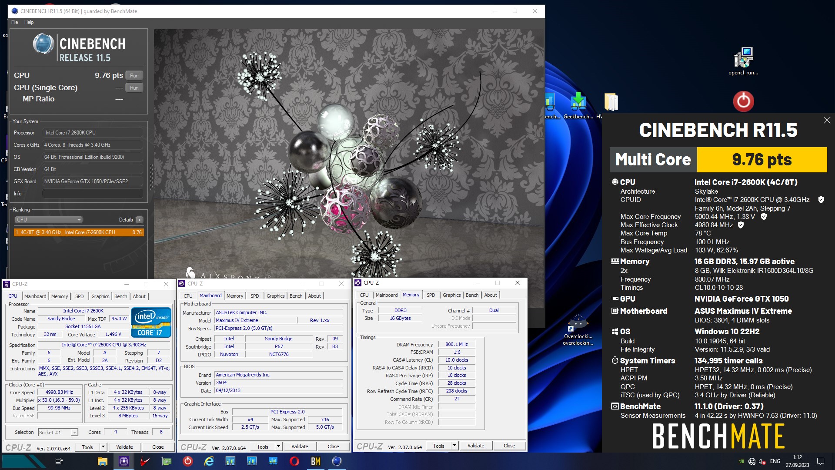Expand Tools dropdown arrow in CPU-Z Memory window
Image resolution: width=835 pixels, height=470 pixels.
point(454,446)
